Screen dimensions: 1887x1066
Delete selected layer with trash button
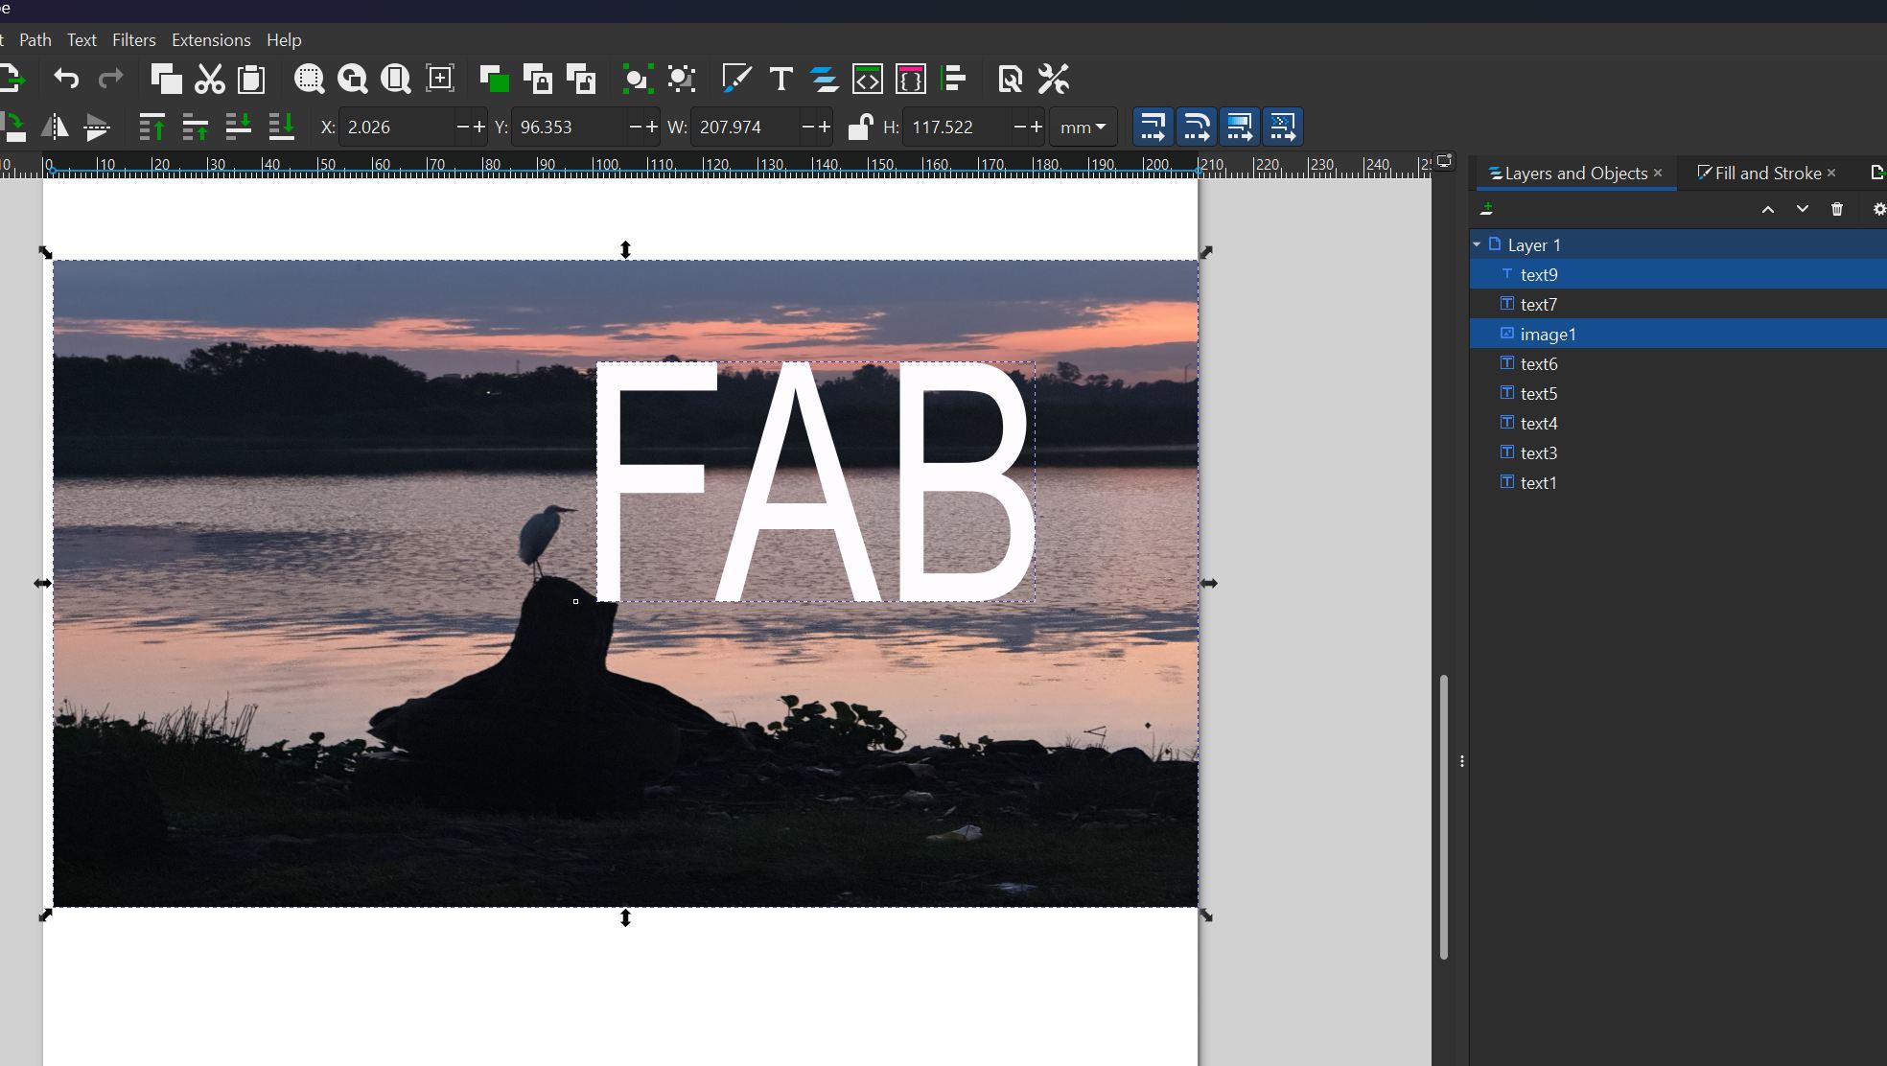pyautogui.click(x=1836, y=209)
